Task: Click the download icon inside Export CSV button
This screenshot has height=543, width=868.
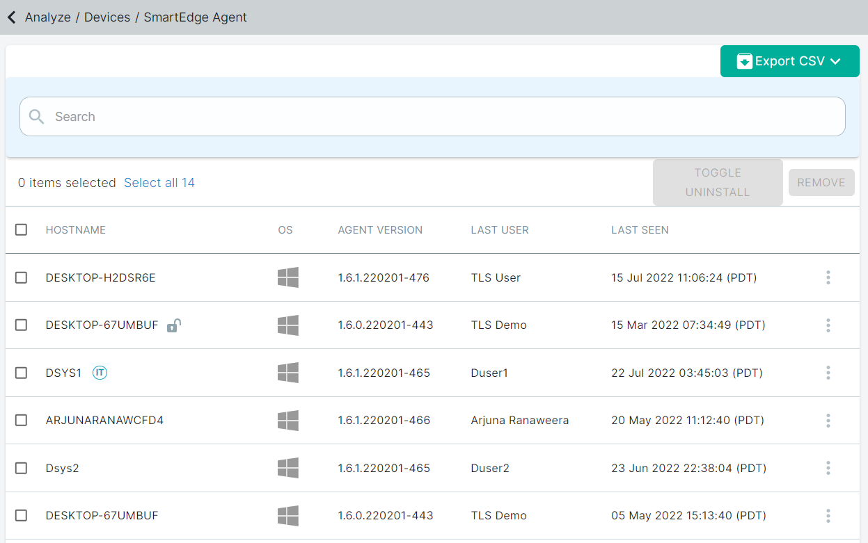Action: point(744,61)
